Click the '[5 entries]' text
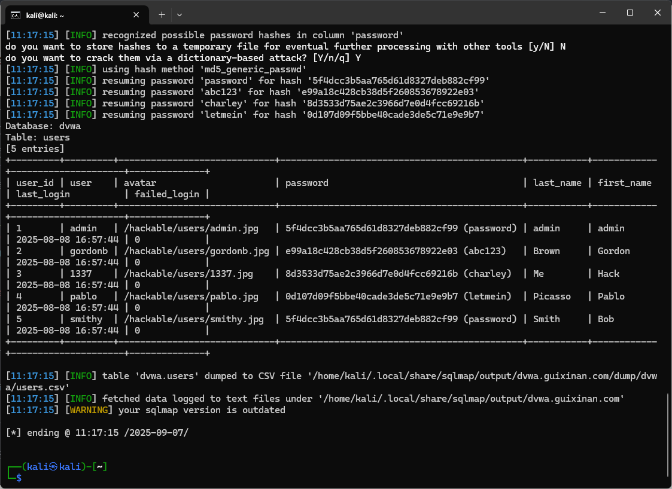The width and height of the screenshot is (672, 489). point(35,149)
